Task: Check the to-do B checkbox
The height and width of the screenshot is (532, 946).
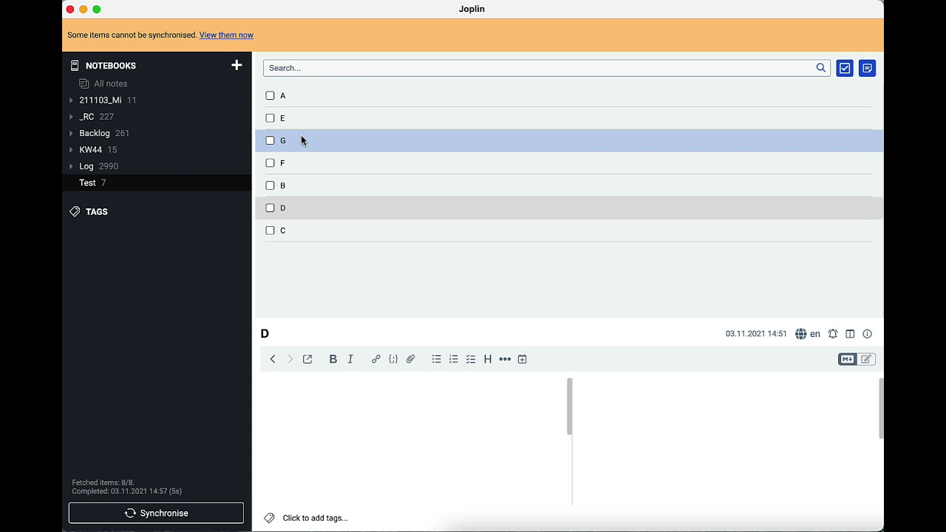Action: tap(270, 185)
